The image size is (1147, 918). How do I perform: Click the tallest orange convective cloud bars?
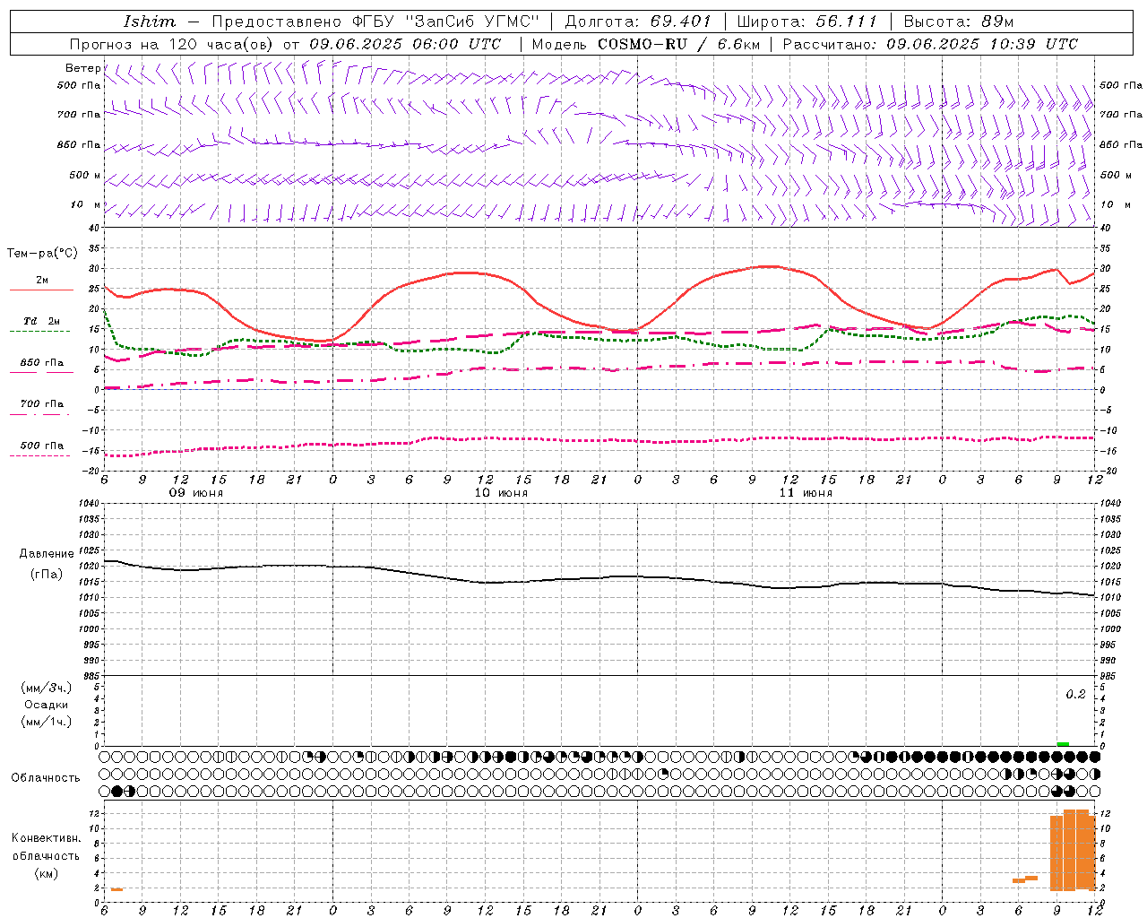tap(1075, 849)
